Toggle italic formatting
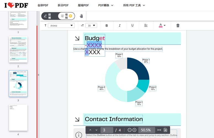Screen dimensions: 214x138 120,25
